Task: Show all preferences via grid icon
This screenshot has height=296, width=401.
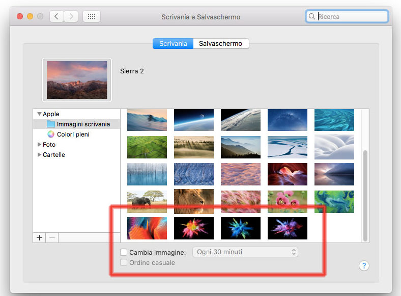Action: [92, 17]
